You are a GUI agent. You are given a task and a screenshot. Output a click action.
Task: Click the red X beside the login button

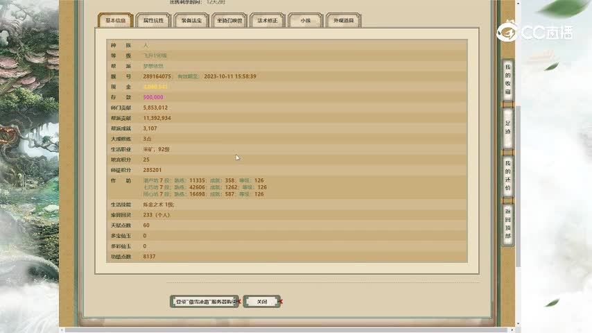[x=239, y=302]
